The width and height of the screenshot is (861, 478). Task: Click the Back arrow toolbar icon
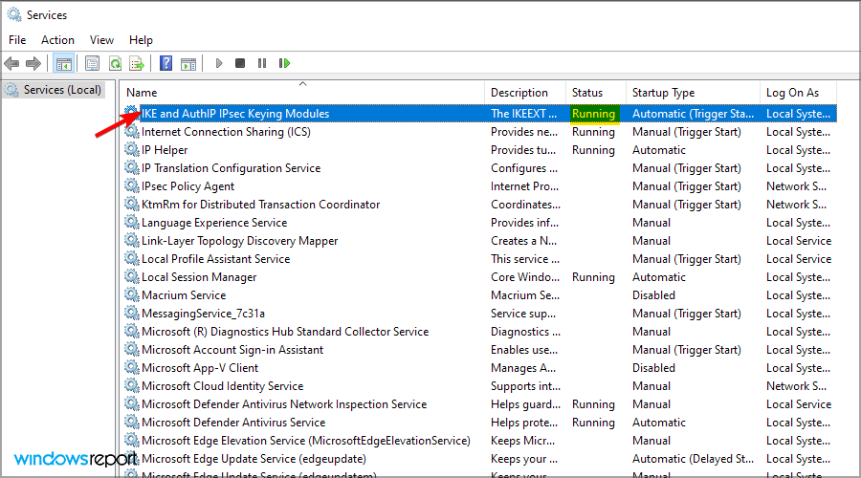click(x=11, y=64)
